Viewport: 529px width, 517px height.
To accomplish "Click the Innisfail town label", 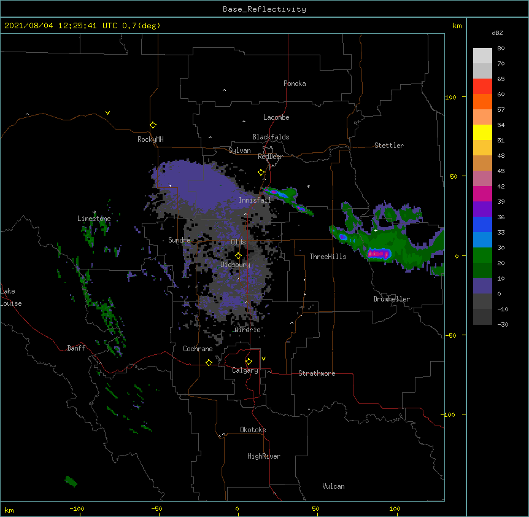I will click(x=255, y=200).
